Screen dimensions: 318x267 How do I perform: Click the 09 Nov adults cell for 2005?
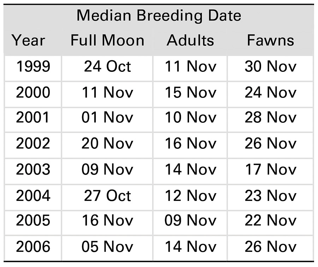point(190,221)
